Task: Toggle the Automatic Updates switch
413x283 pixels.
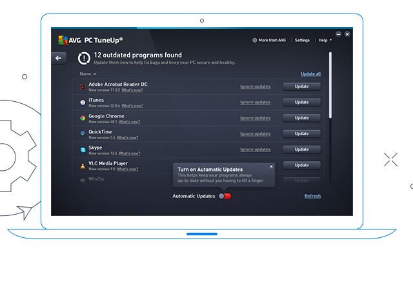Action: pos(225,196)
